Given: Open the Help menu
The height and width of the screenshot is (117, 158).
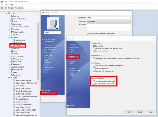Looking at the screenshot, I should point(12,5).
